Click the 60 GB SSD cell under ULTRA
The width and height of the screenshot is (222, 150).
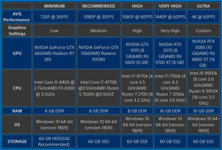203,141
